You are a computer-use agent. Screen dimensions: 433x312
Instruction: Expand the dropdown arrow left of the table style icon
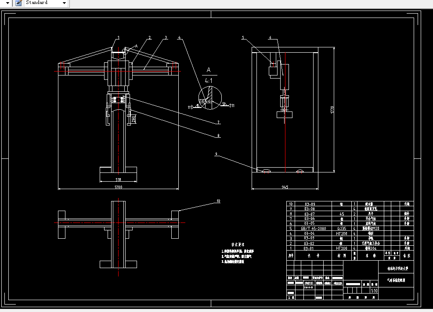pos(7,3)
